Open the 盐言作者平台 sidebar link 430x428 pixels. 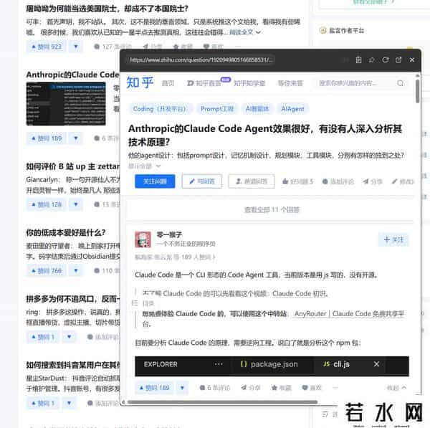pos(342,30)
